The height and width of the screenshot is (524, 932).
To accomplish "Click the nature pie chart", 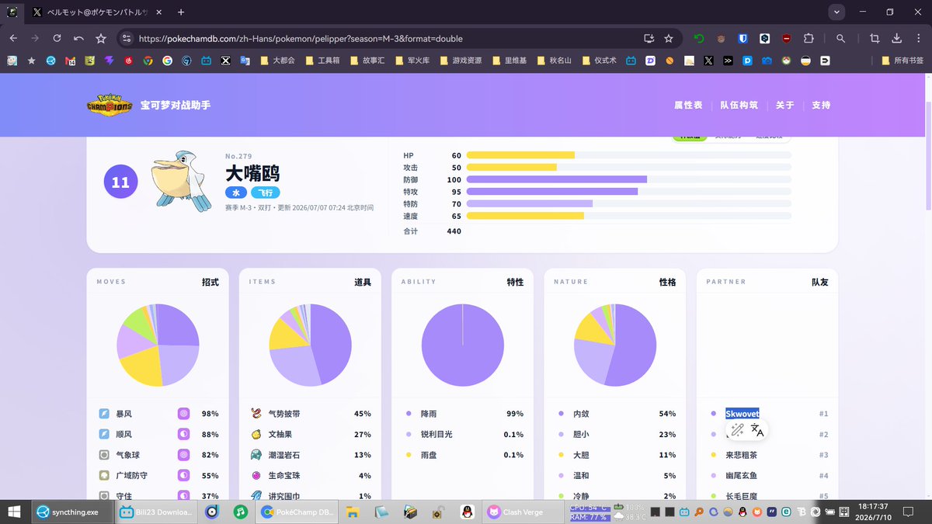I will pyautogui.click(x=615, y=345).
